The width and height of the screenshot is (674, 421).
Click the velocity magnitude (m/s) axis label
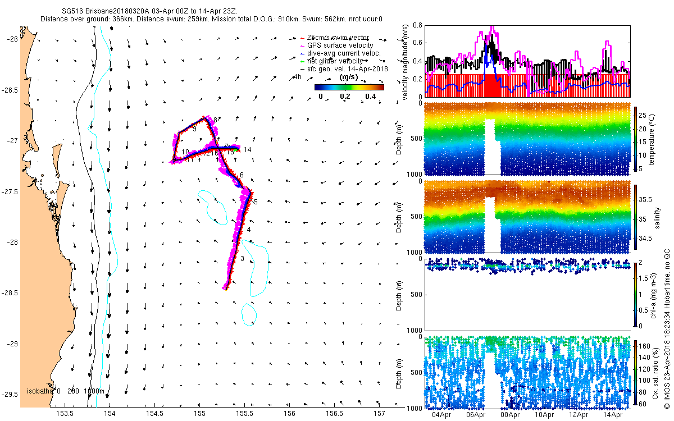tap(405, 61)
